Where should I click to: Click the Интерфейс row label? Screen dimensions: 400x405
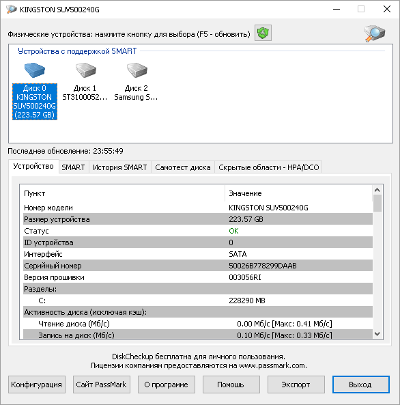(43, 254)
